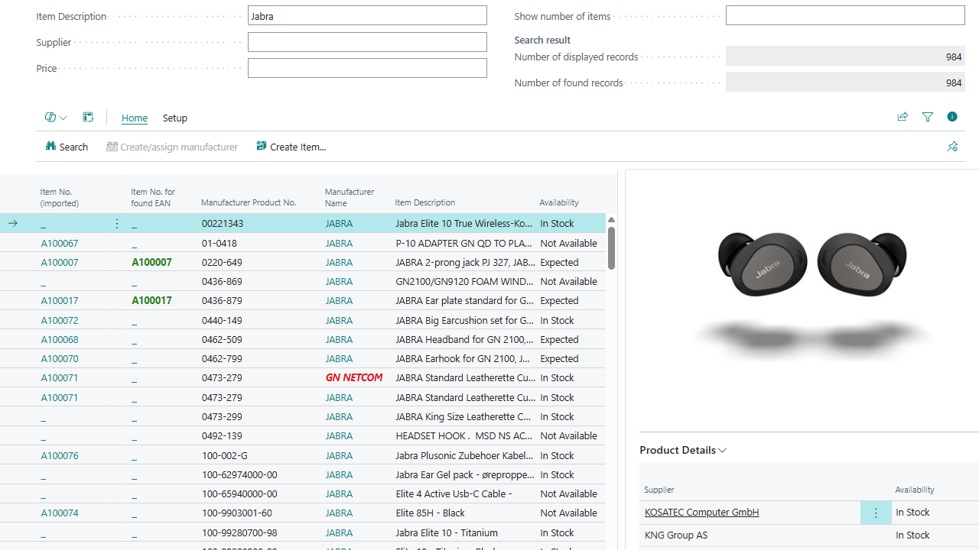The width and height of the screenshot is (979, 550).
Task: Select product number 0492-139 cell
Action: [x=223, y=435]
